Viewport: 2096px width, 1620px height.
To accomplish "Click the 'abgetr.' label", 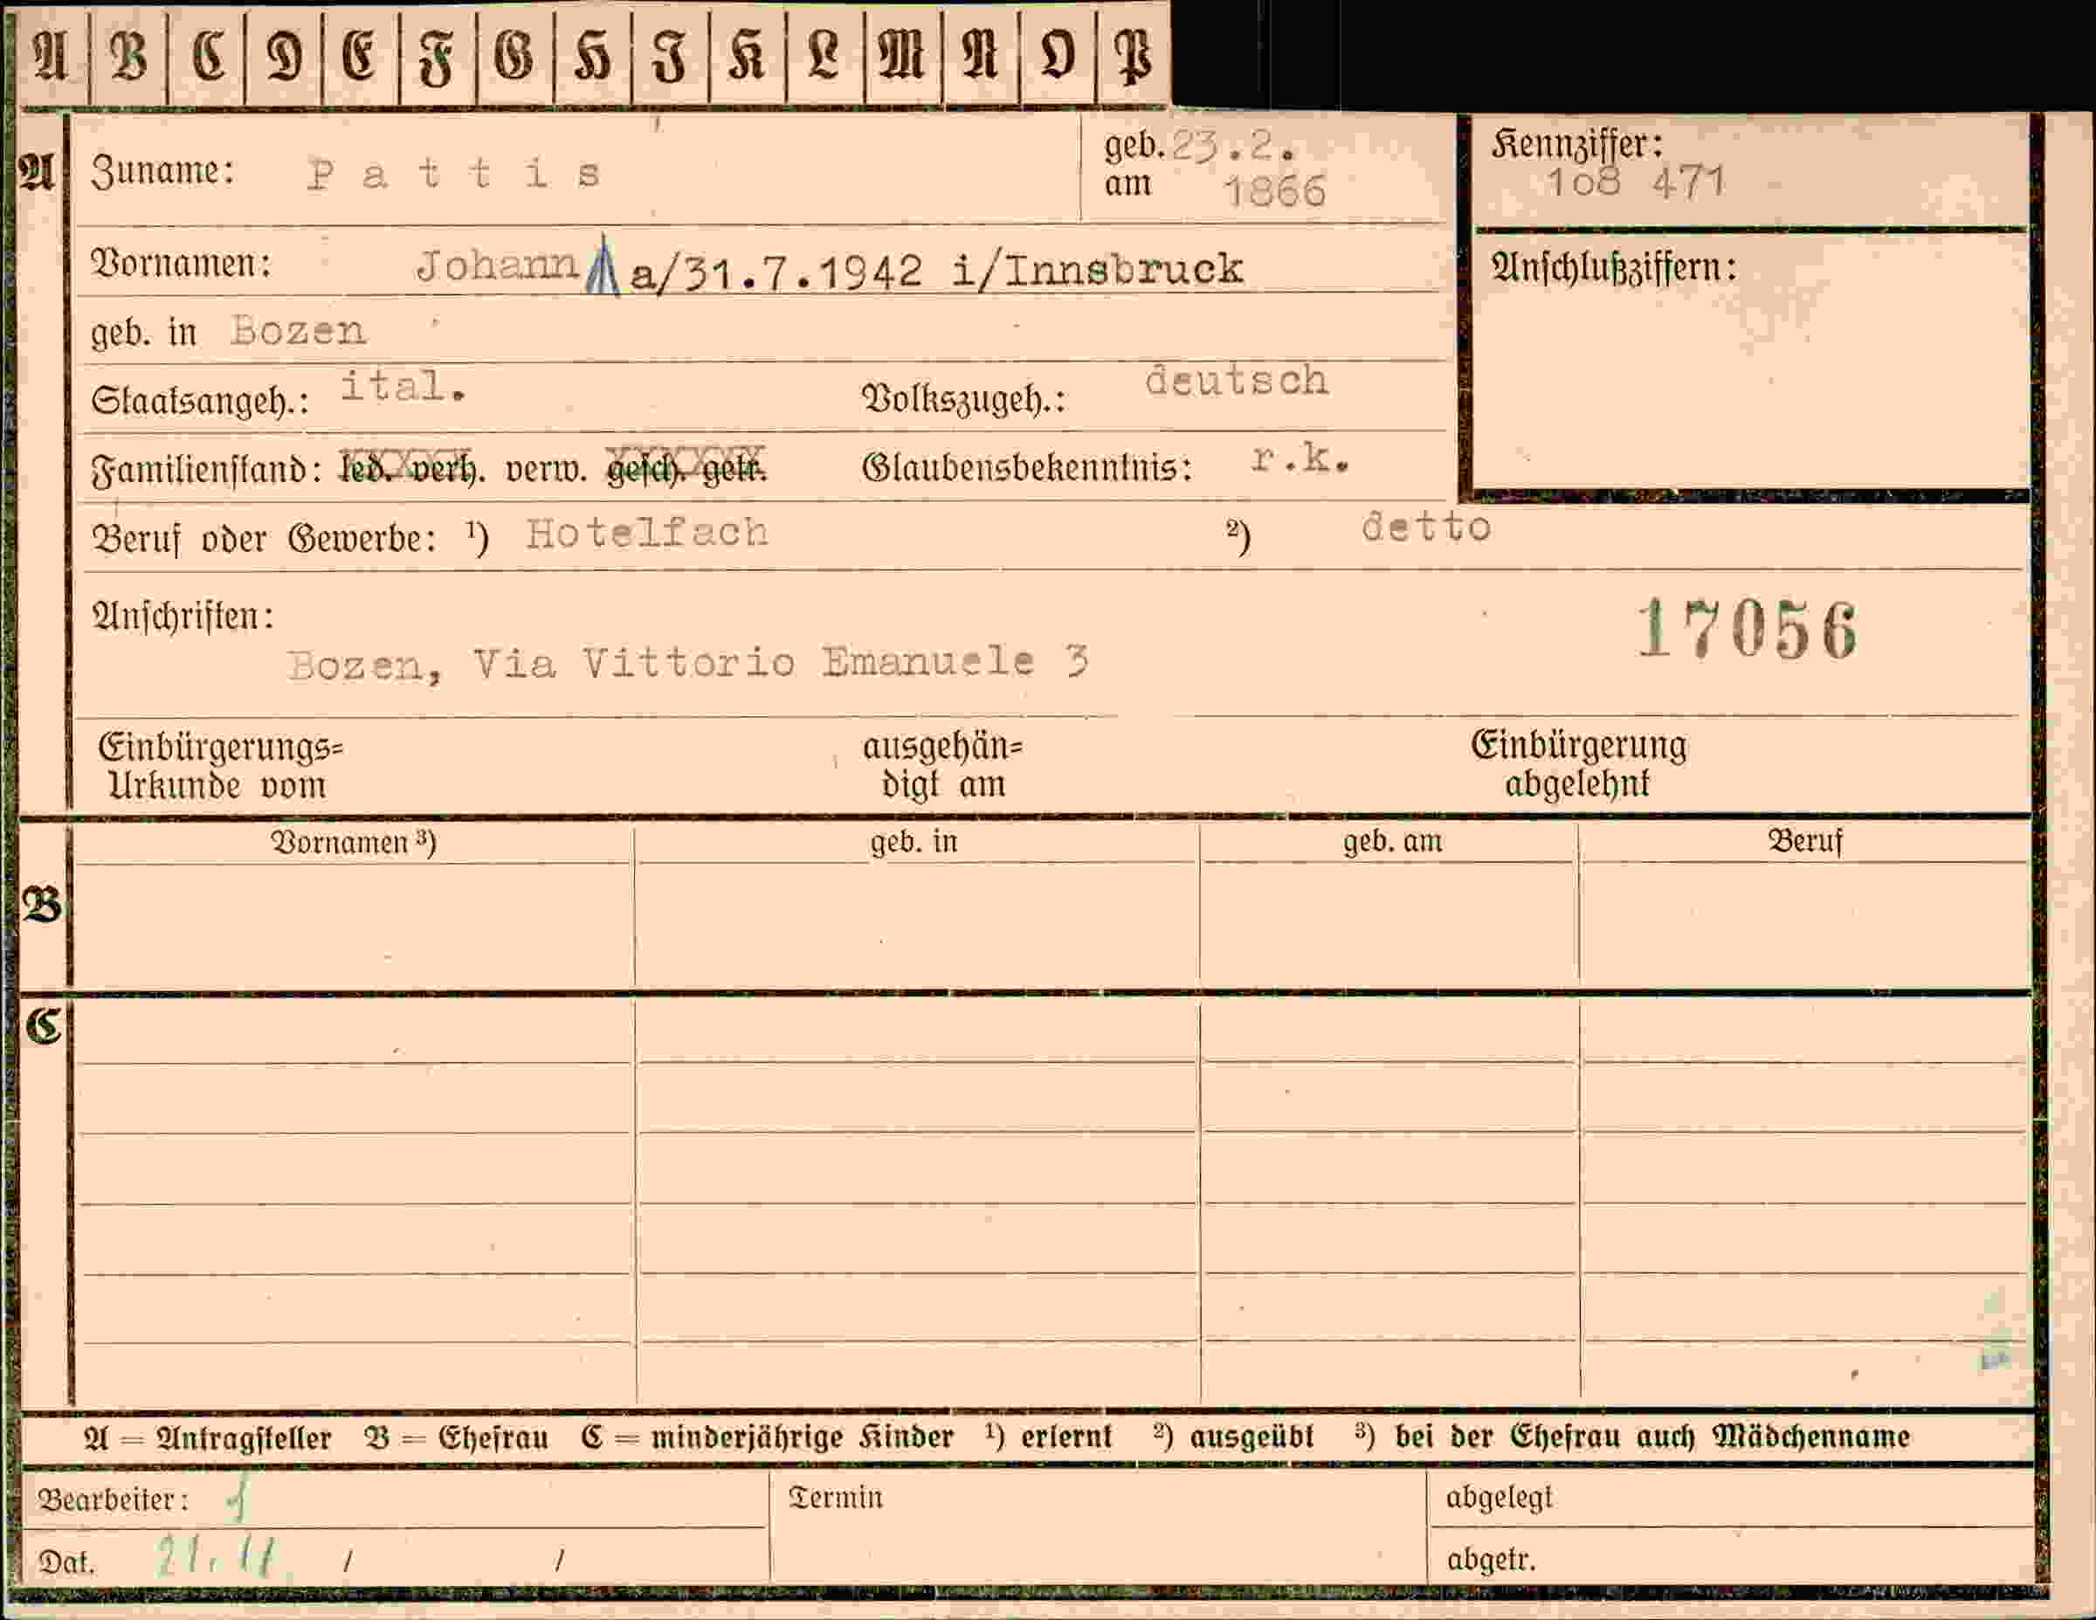I will coord(1492,1560).
